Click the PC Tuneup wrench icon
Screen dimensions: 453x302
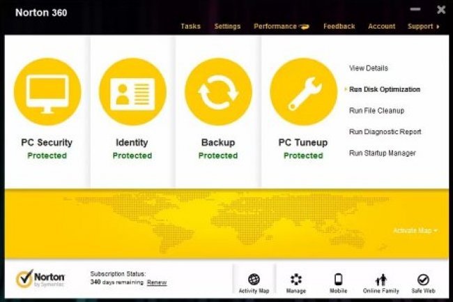303,91
